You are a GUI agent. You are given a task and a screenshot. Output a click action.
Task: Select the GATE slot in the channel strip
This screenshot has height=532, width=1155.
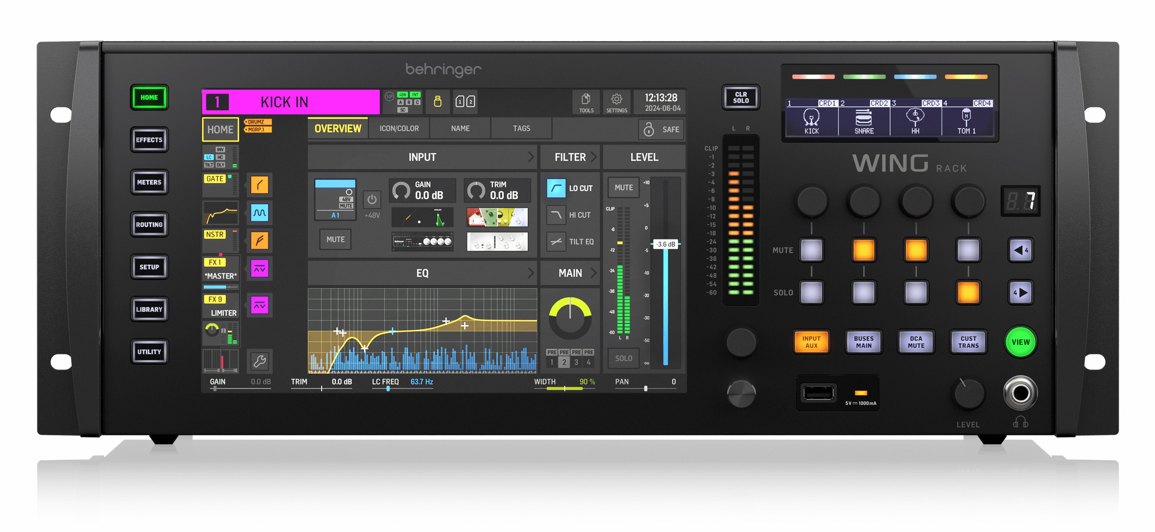point(220,185)
